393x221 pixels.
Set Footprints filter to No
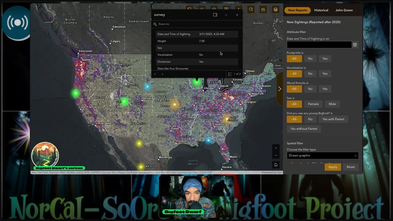pos(310,59)
